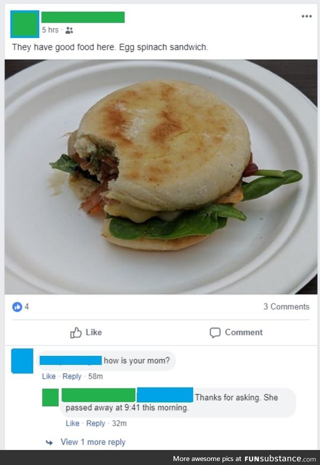Image resolution: width=320 pixels, height=465 pixels.
Task: Open the green avatar in the reply
Action: click(50, 397)
